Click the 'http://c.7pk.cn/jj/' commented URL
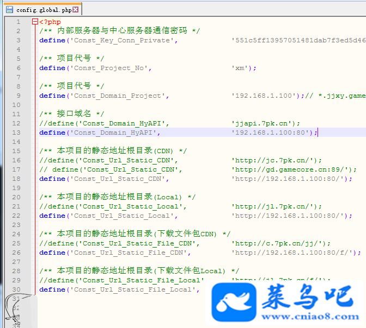This screenshot has width=366, height=328. [x=277, y=243]
